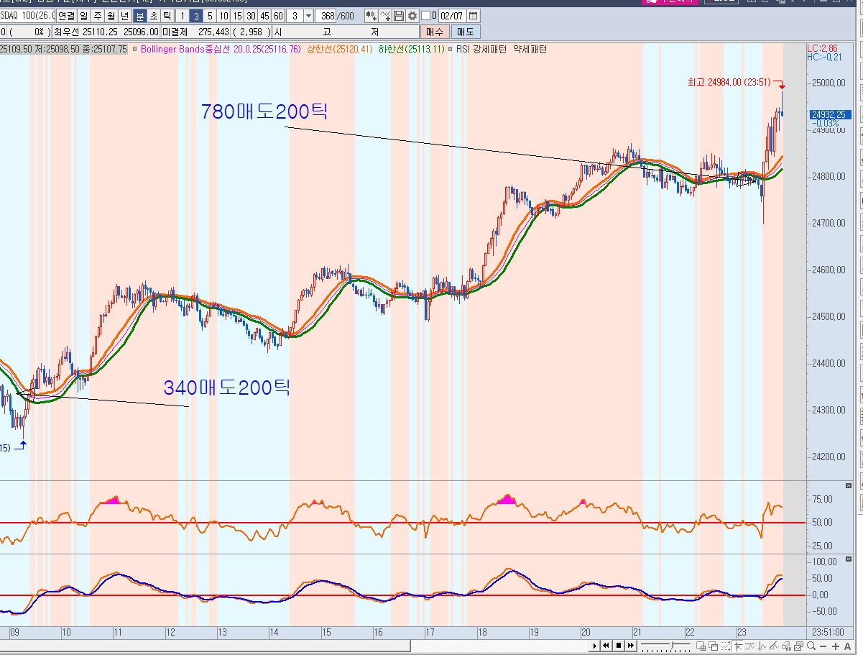Zoom in with the plus icon

(836, 646)
